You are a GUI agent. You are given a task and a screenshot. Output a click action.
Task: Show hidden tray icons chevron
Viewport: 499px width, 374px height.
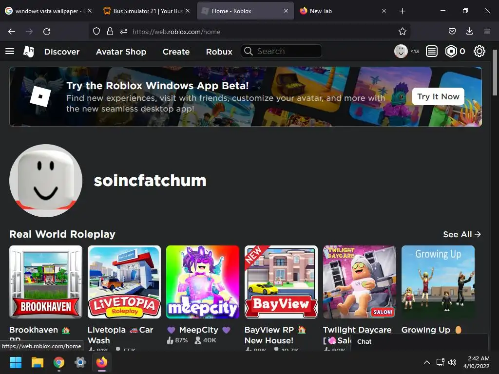click(x=427, y=362)
